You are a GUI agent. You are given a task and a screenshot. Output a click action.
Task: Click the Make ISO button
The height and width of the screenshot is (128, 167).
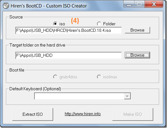pyautogui.click(x=133, y=114)
